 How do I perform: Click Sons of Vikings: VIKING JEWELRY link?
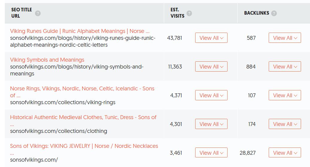tap(84, 146)
